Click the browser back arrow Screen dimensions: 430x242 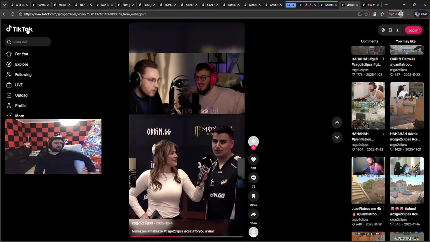coord(4,14)
